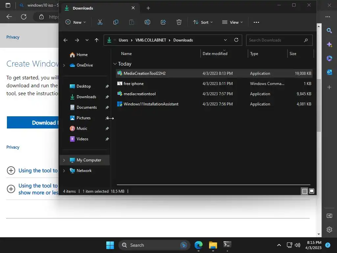The width and height of the screenshot is (337, 253).
Task: Close the Downloads tab
Action: 133,8
